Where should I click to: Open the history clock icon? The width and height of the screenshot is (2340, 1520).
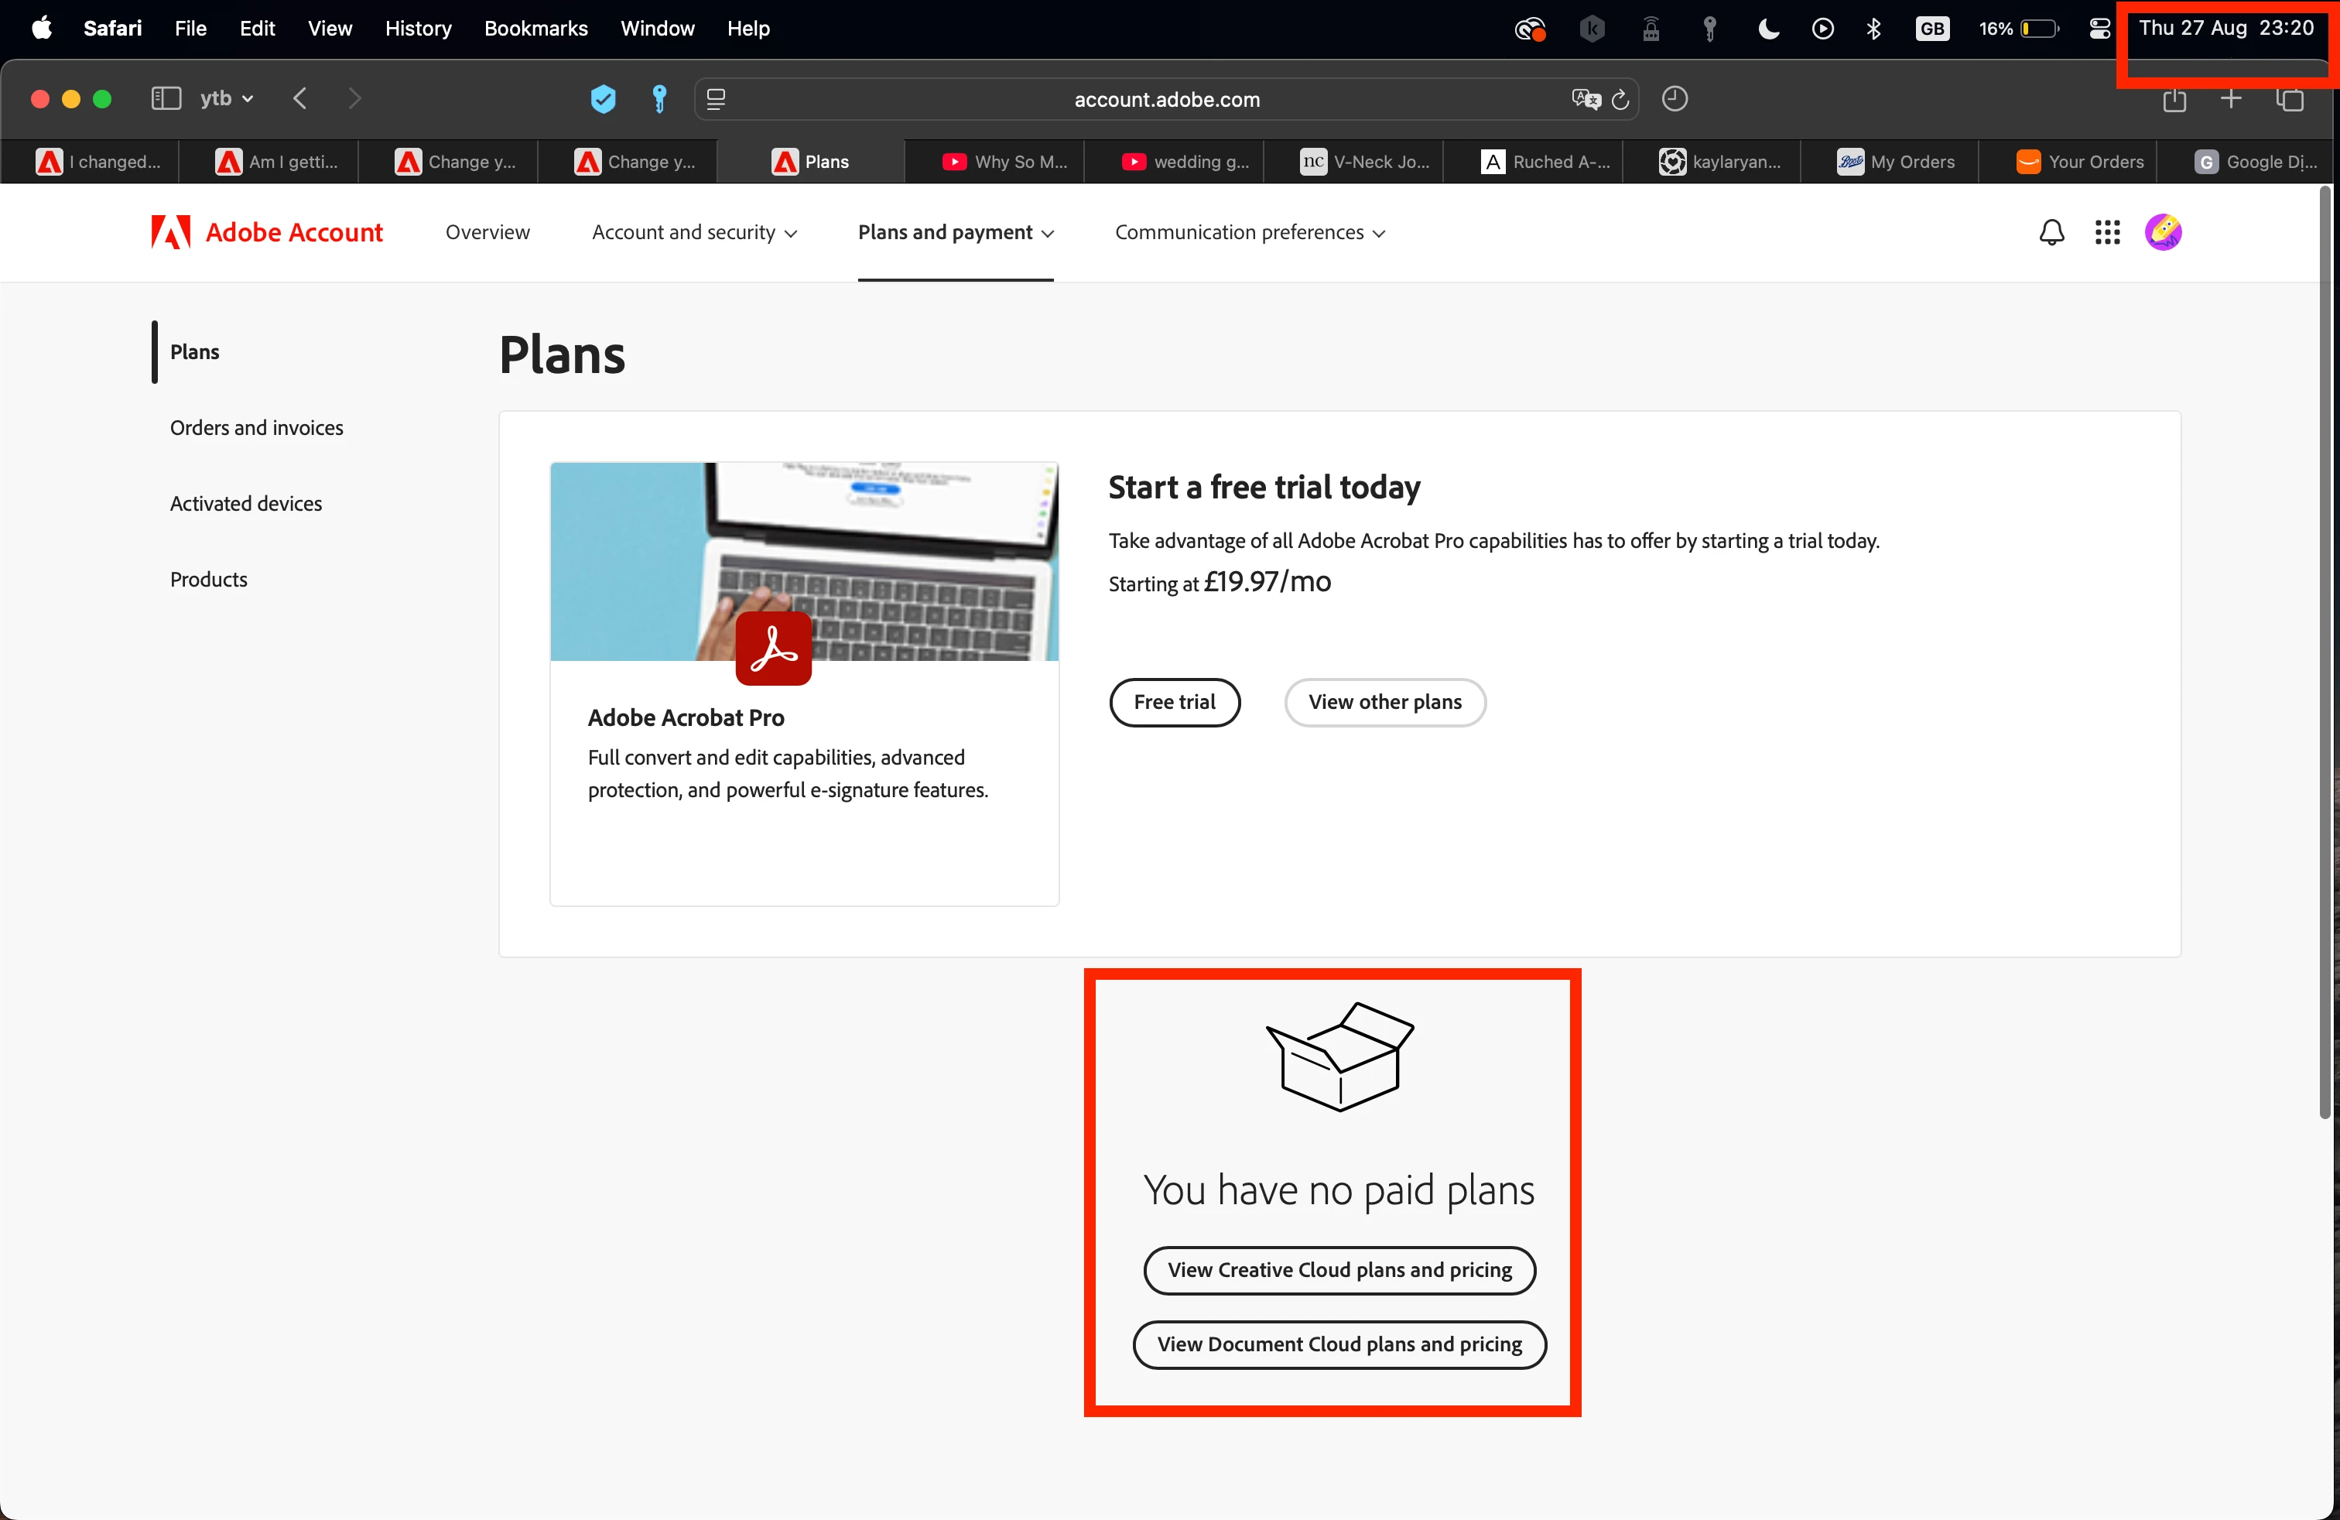(1675, 98)
